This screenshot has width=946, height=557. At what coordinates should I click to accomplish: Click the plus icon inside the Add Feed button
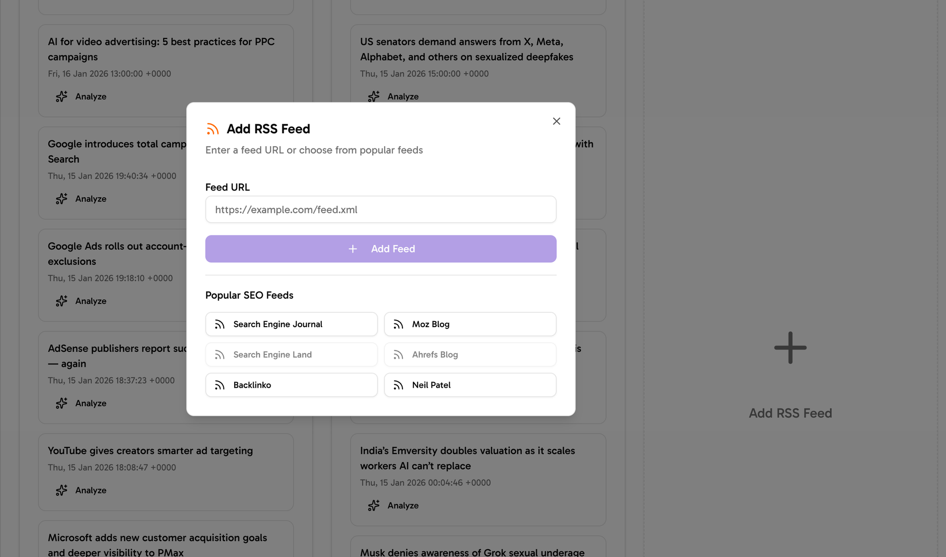tap(353, 249)
